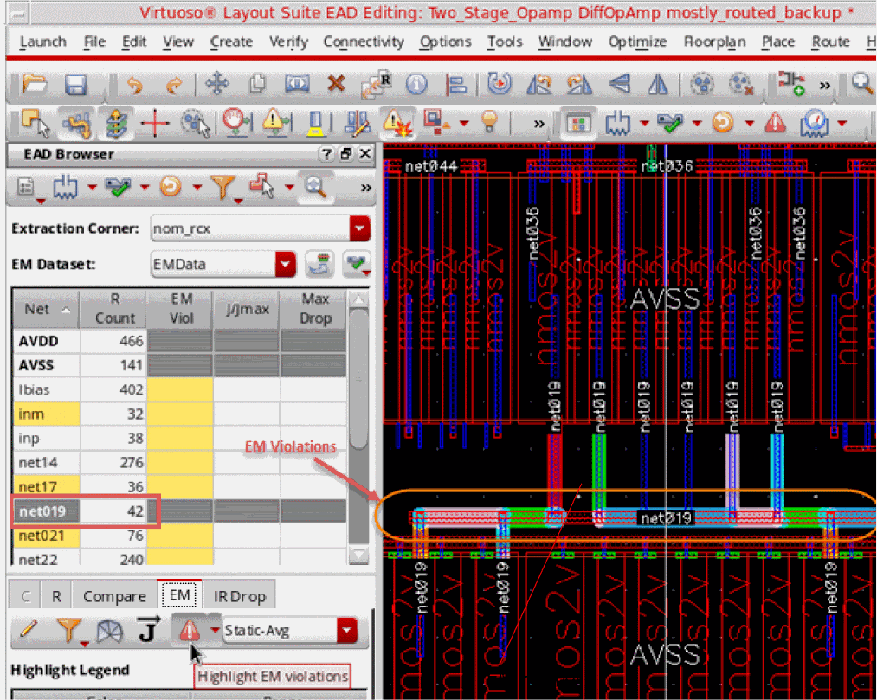Click the red crosshair icon in second toolbar

[x=155, y=122]
